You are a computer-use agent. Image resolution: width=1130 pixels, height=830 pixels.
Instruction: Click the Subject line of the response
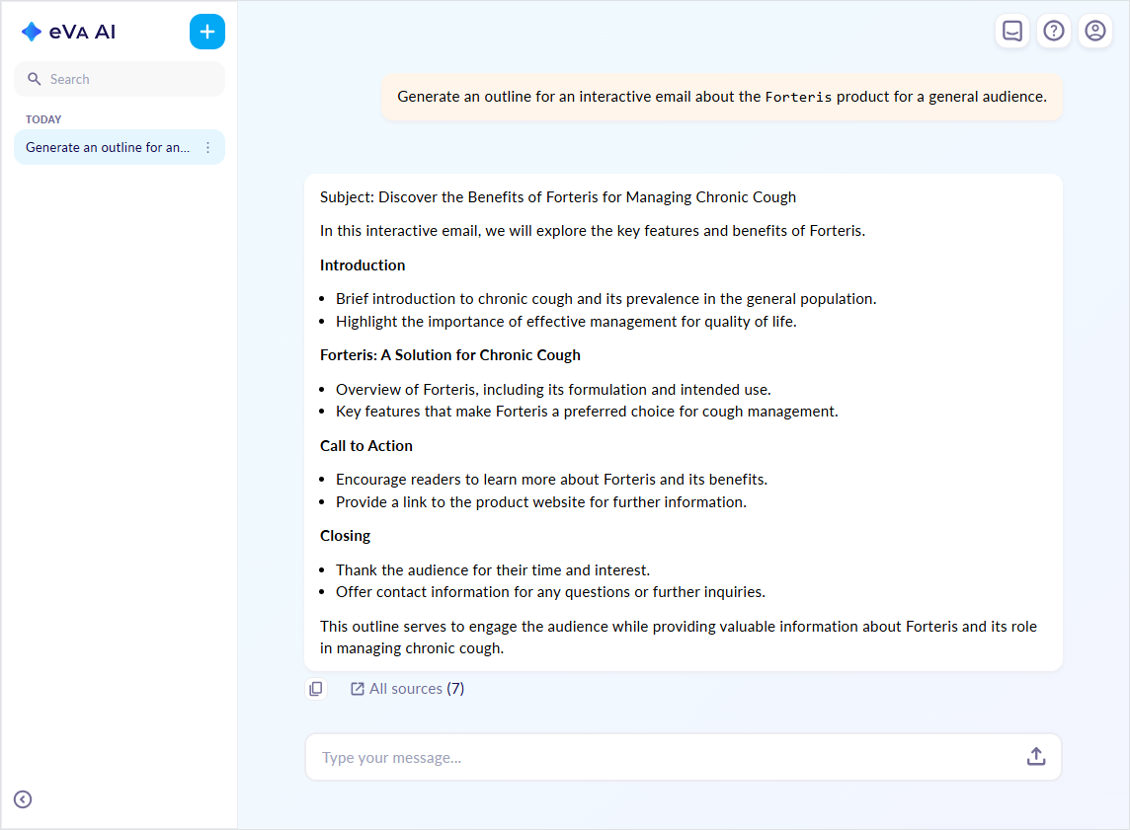[557, 197]
